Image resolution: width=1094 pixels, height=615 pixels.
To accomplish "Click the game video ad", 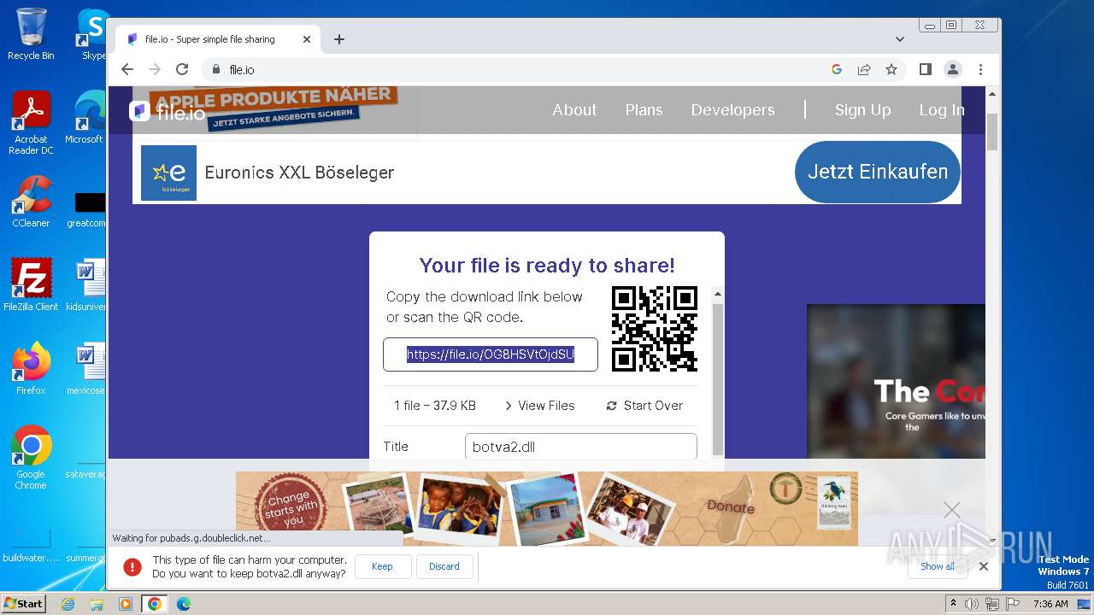I will tap(896, 381).
